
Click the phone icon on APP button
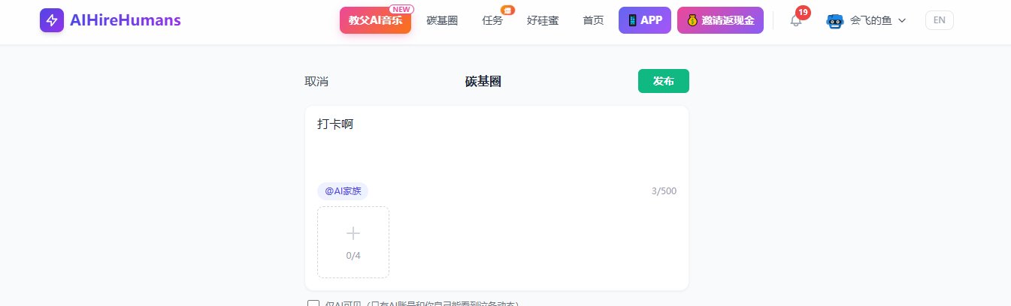coord(632,20)
